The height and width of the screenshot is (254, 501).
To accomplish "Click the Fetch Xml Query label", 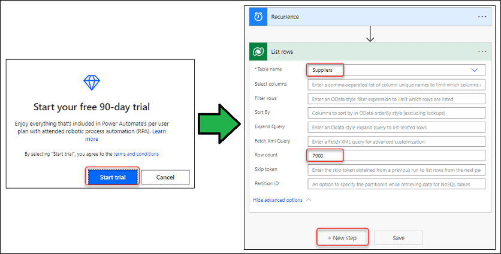I will (273, 141).
